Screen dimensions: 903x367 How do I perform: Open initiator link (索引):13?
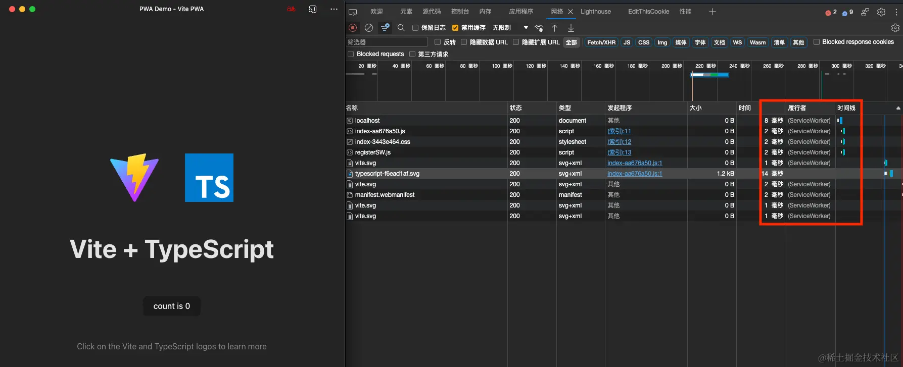(619, 152)
